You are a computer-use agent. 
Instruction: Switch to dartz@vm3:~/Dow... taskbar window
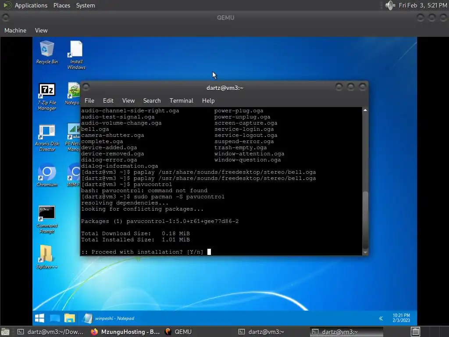[51, 332]
